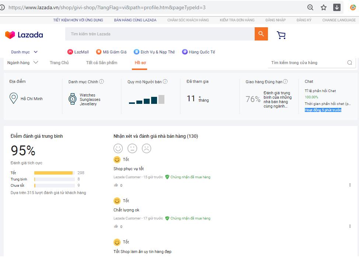Click the 'Hồ Chí Minh' location text
The height and width of the screenshot is (267, 359).
pos(32,99)
